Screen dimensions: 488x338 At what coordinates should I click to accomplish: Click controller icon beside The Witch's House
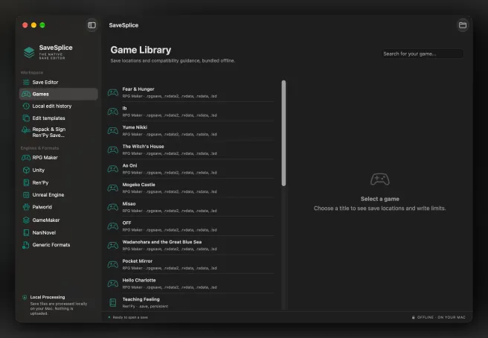[x=113, y=150]
